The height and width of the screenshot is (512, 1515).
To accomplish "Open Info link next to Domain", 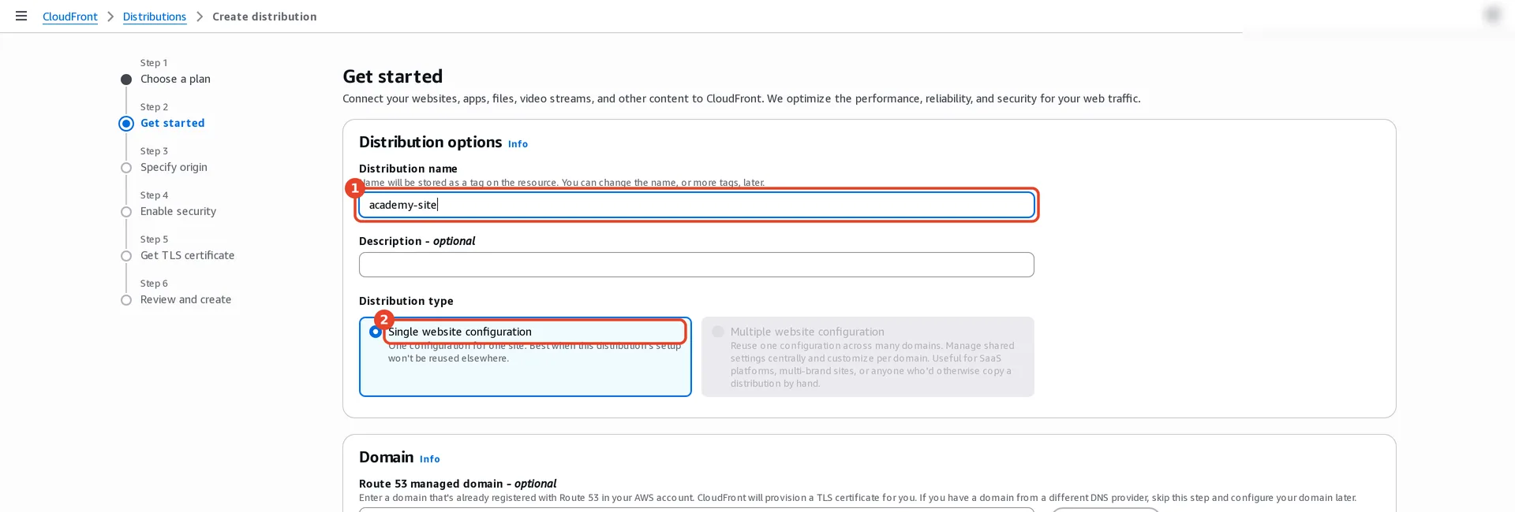I will pos(429,459).
